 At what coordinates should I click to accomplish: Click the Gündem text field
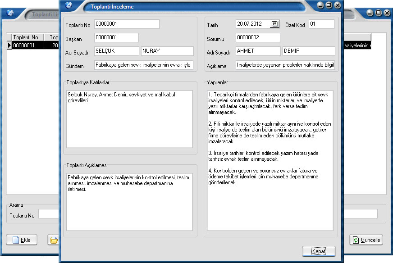click(144, 65)
